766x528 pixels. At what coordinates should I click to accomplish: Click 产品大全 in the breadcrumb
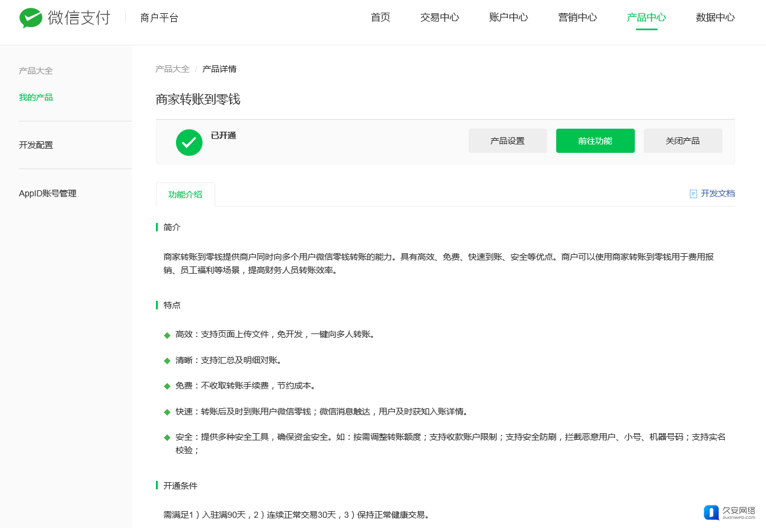[x=172, y=69]
